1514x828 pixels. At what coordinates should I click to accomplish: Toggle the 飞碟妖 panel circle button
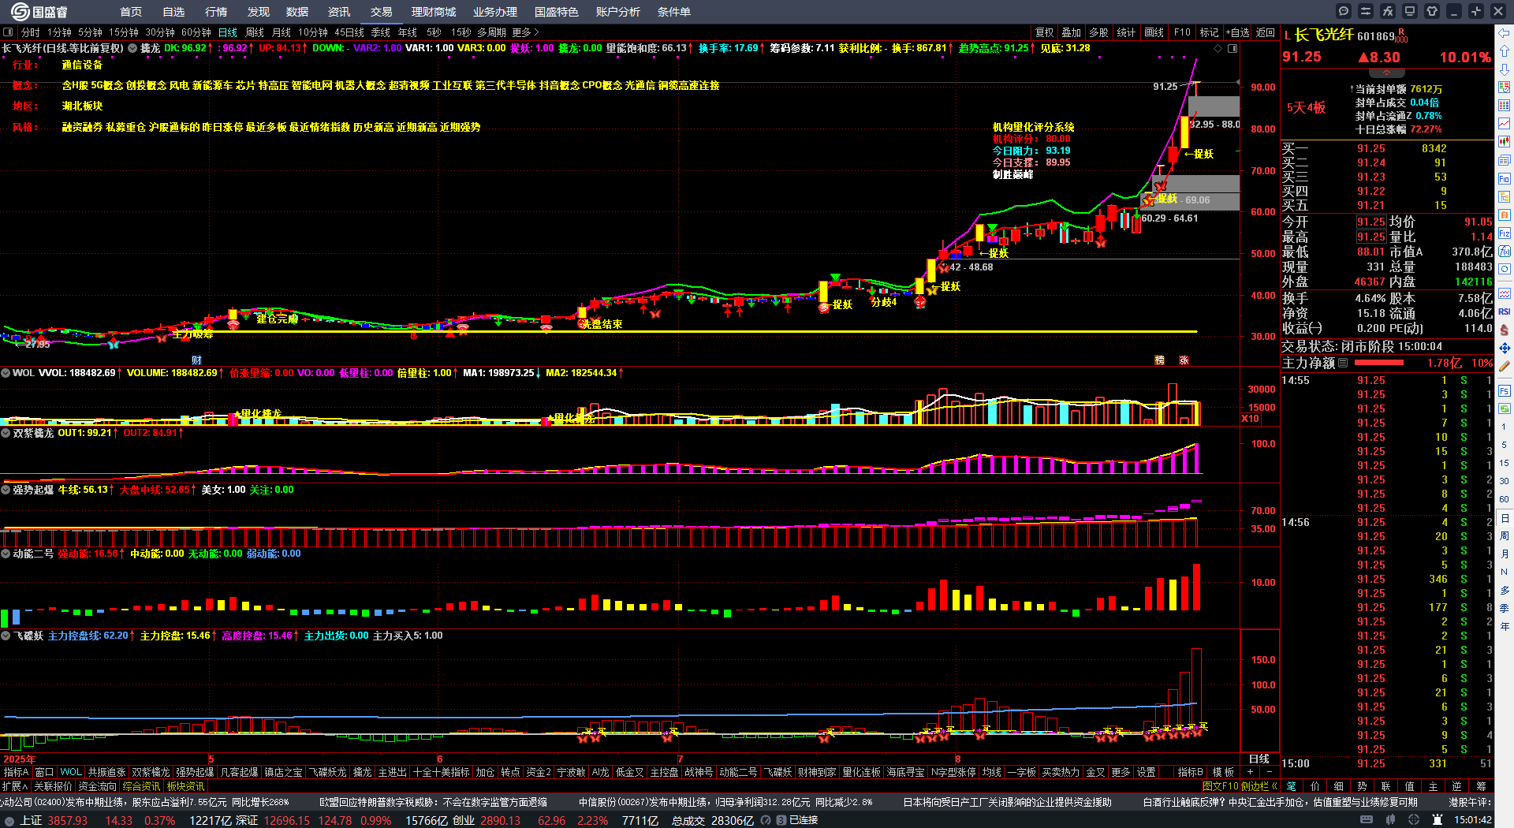[6, 636]
